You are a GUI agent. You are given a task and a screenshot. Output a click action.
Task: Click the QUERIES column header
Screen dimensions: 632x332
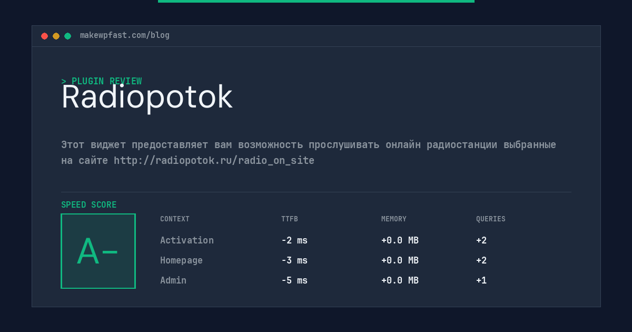[x=491, y=219]
